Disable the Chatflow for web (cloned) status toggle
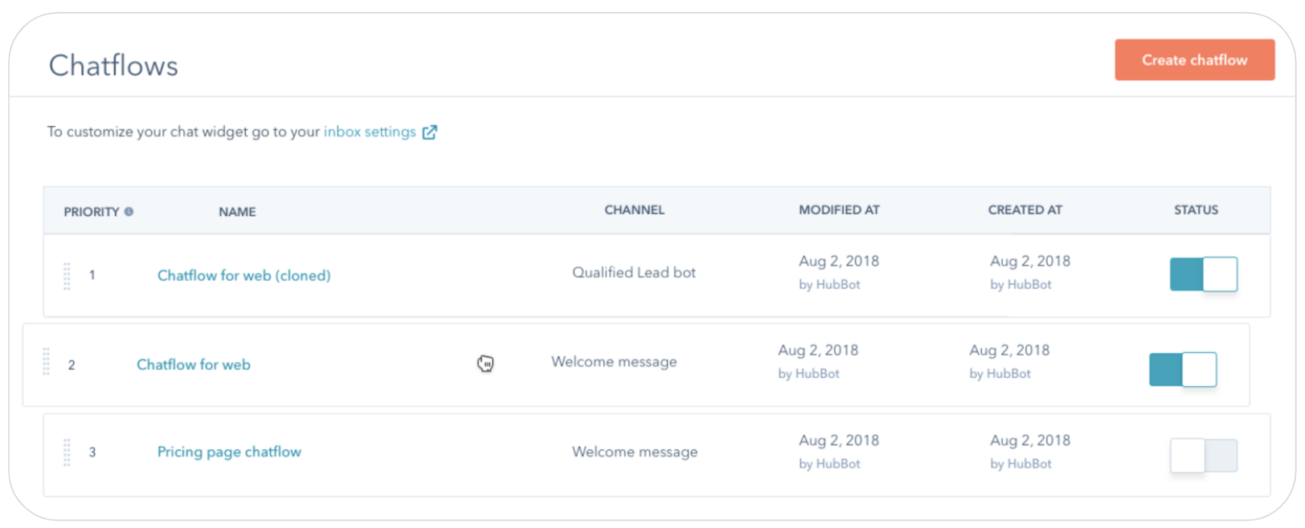1305x528 pixels. pos(1203,274)
